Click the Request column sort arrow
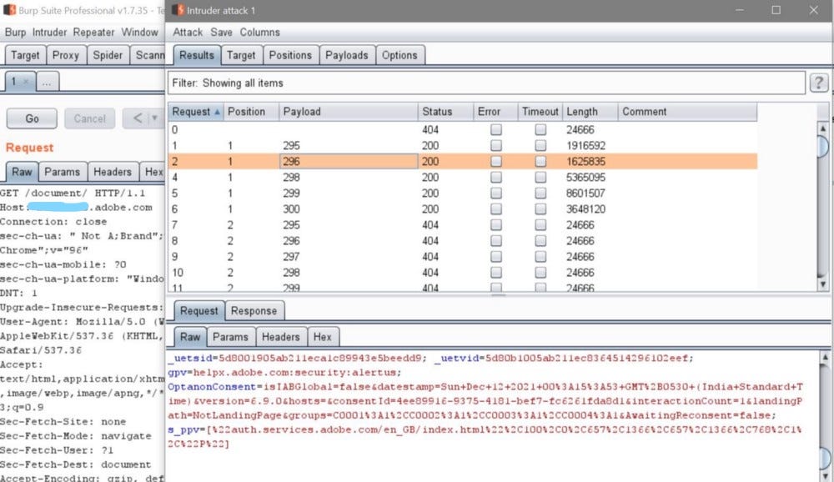The image size is (834, 482). (217, 112)
